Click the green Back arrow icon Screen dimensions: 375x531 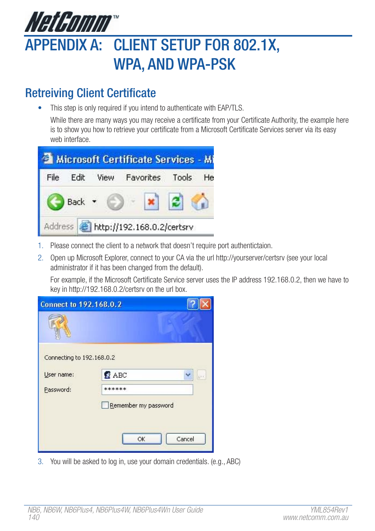[55, 202]
